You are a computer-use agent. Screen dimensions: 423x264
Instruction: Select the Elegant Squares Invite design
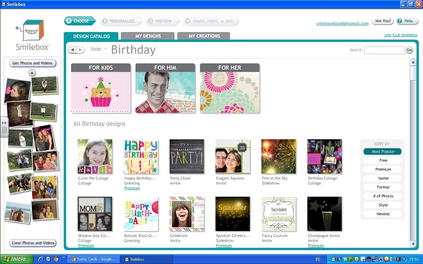233,156
